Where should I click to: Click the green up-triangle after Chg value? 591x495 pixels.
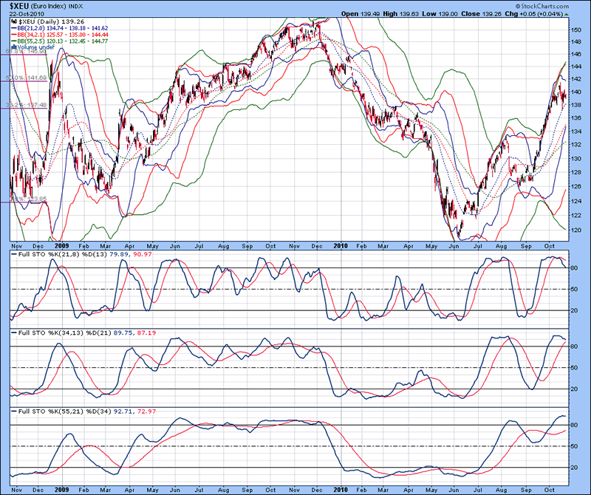[566, 13]
